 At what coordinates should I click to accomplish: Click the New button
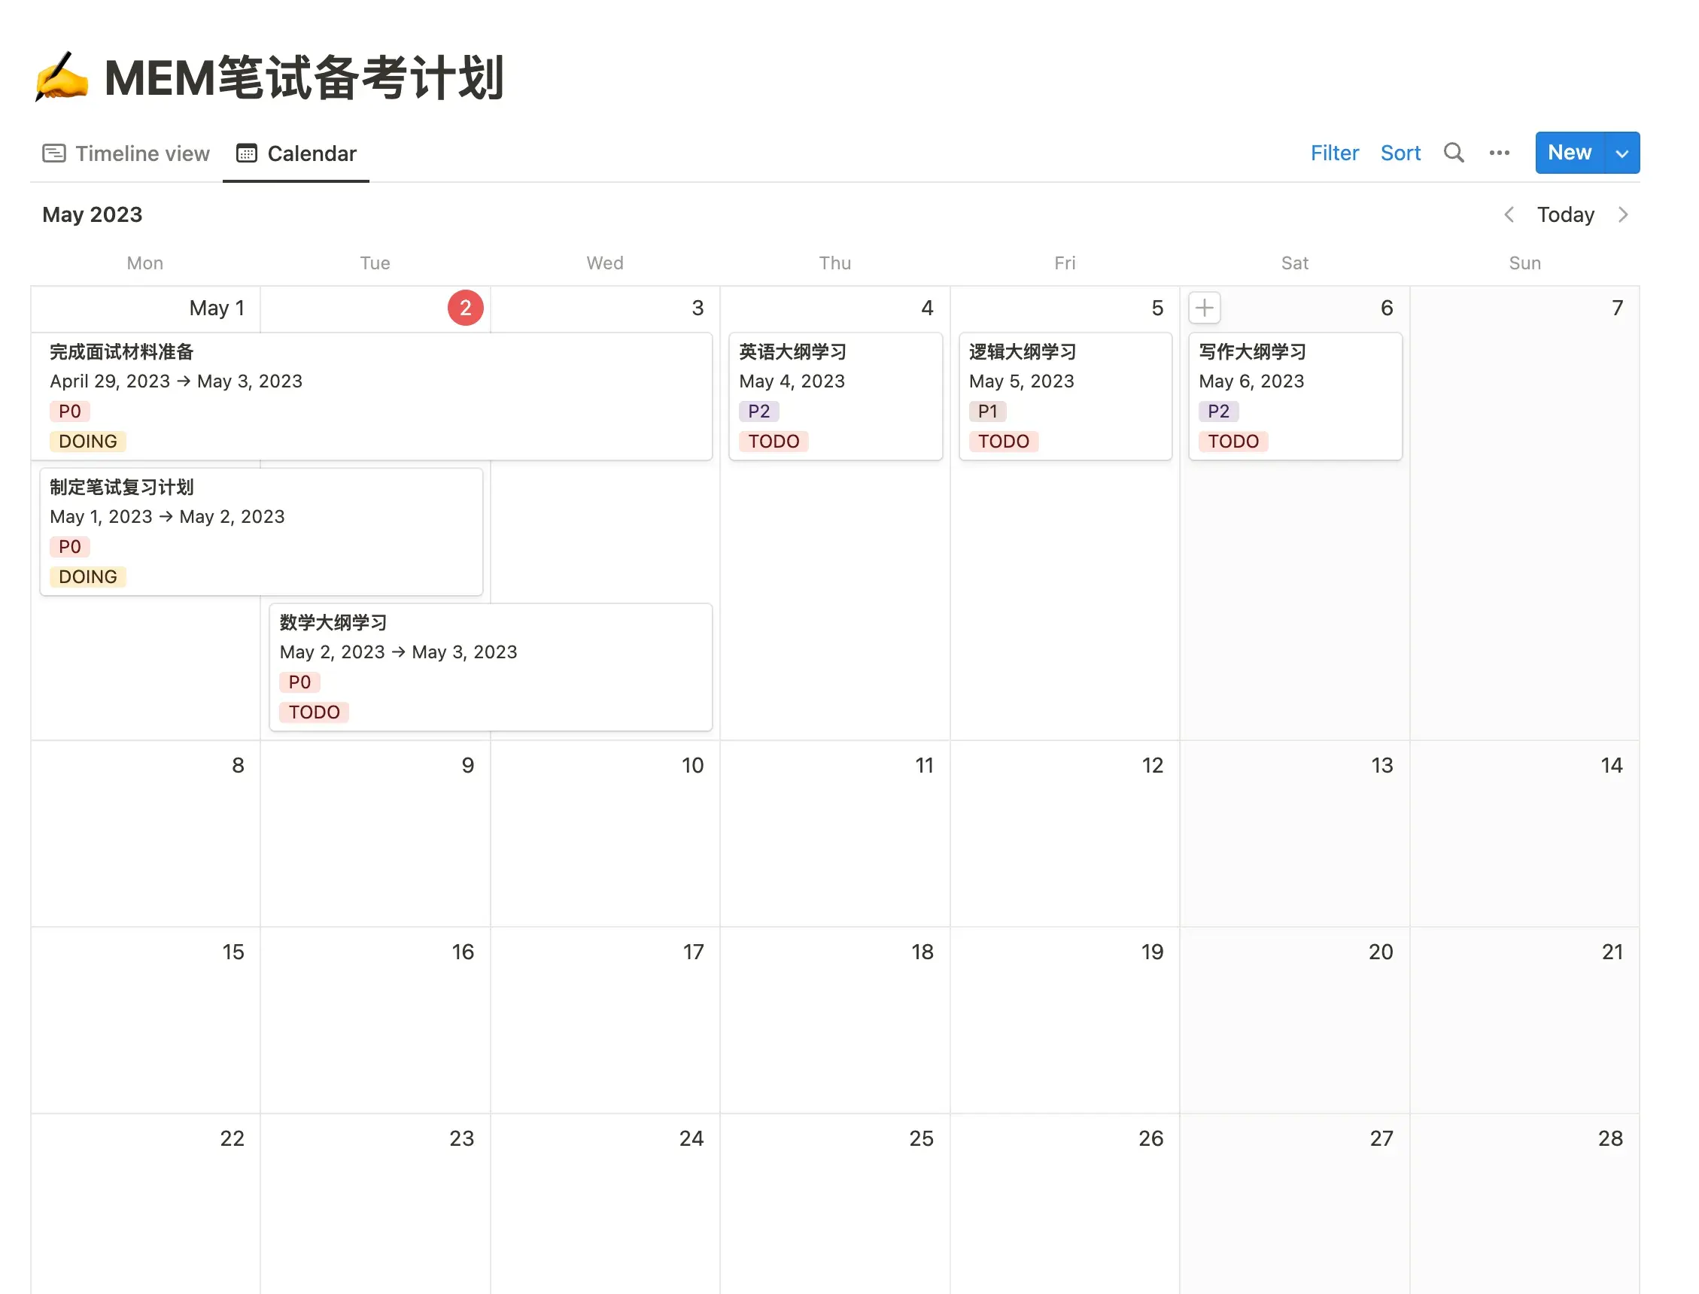click(1569, 153)
